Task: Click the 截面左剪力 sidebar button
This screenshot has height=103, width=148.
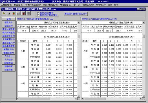Action: click(x=8, y=49)
